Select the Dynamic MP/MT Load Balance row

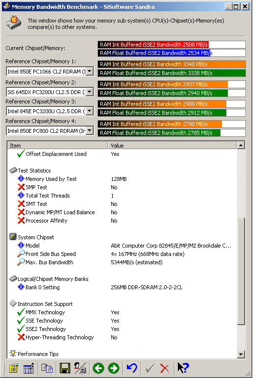click(122, 212)
